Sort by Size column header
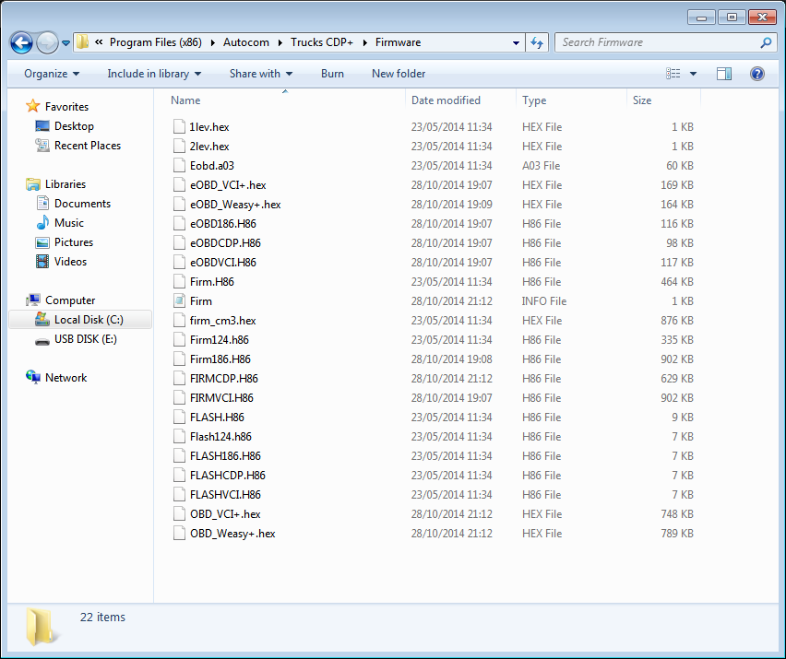This screenshot has height=659, width=786. point(642,100)
